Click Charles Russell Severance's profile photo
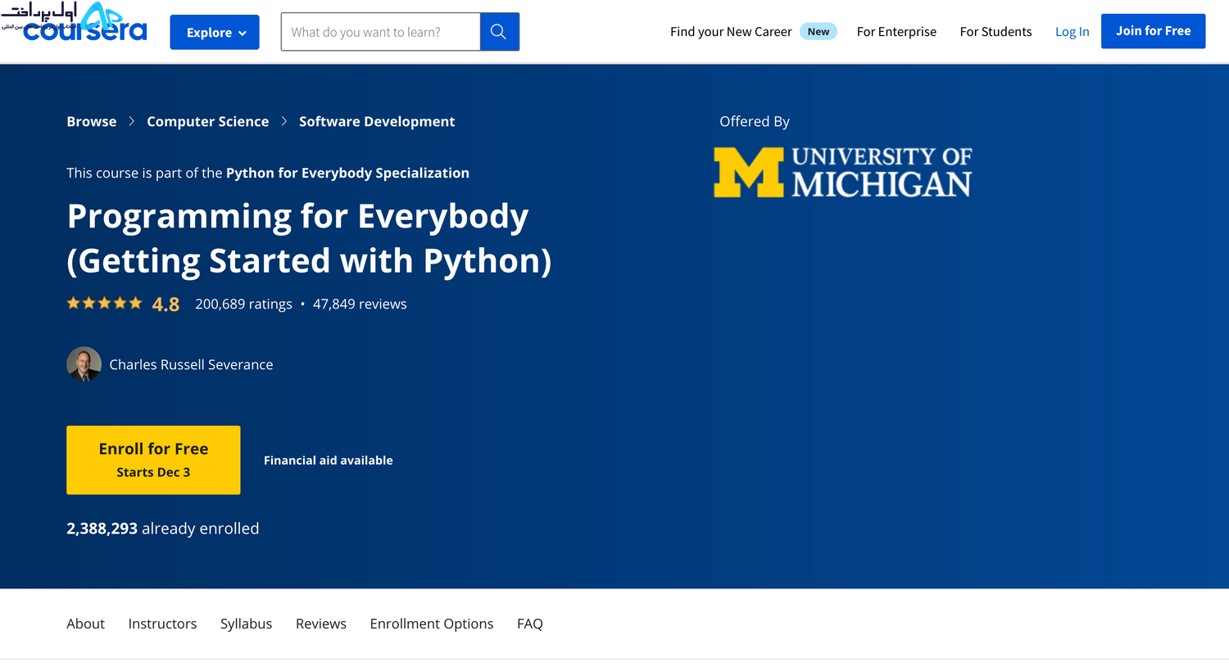The image size is (1229, 667). point(84,364)
